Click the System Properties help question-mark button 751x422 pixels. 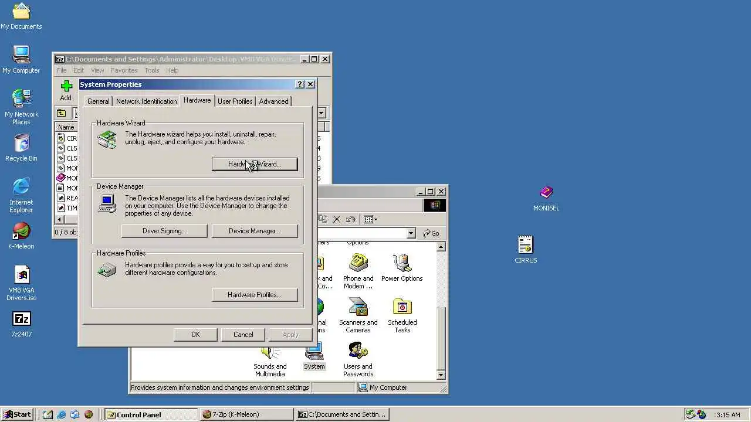tap(300, 84)
